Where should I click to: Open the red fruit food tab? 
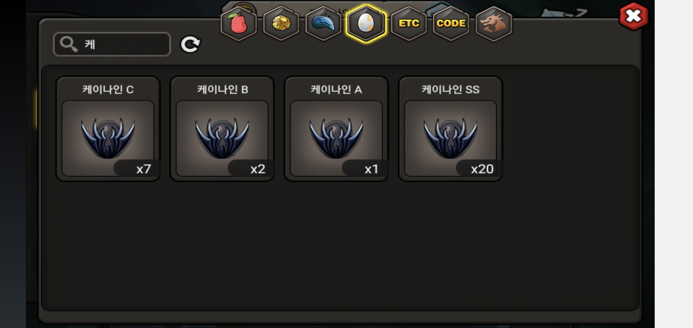point(239,23)
